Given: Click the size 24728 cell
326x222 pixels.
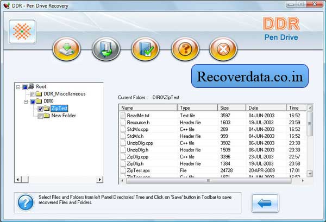Looking at the screenshot, I should [227, 170].
